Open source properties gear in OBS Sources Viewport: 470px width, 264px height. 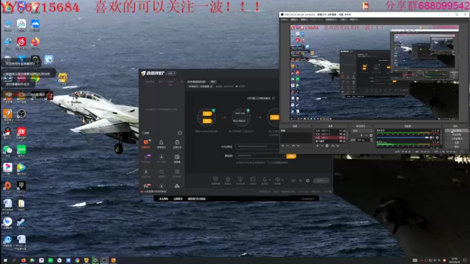[327, 145]
